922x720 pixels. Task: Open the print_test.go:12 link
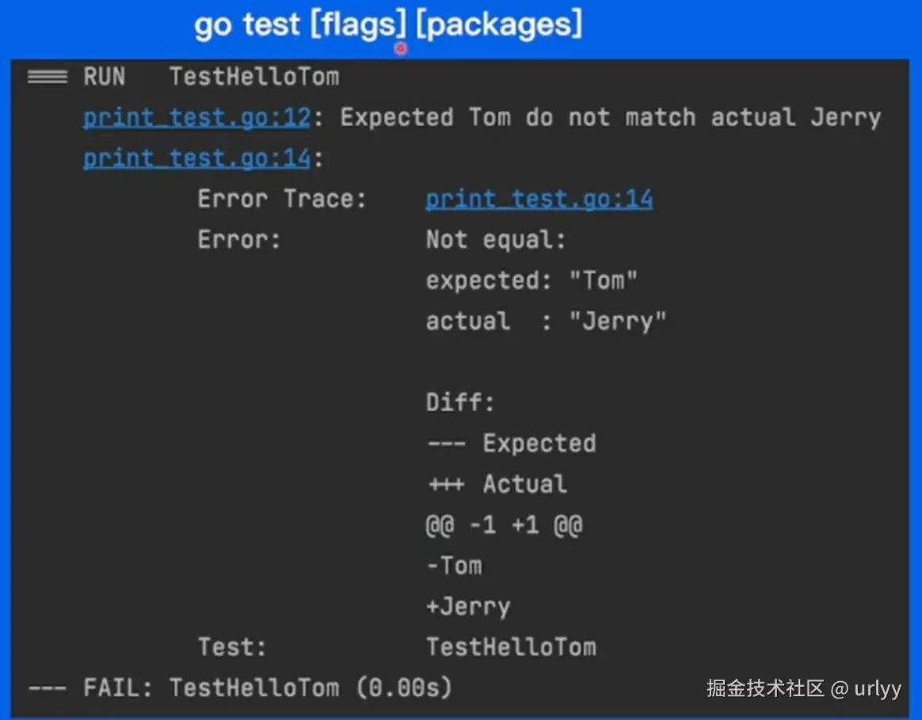(x=197, y=118)
